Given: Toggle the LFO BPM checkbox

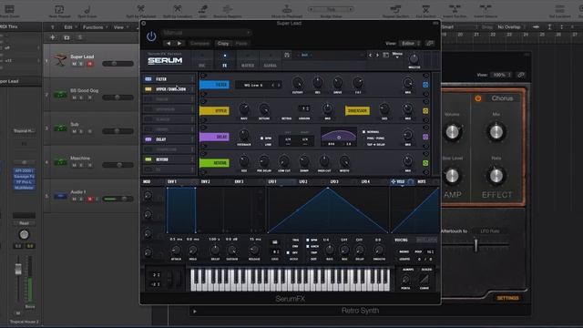Looking at the screenshot, I should 308,241.
